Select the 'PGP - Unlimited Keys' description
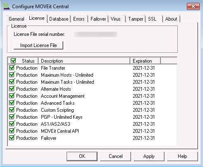203x167 pixels. [x=62, y=117]
